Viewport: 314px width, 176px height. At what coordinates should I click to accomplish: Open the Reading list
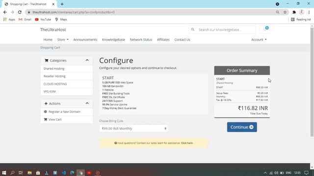[x=301, y=20]
